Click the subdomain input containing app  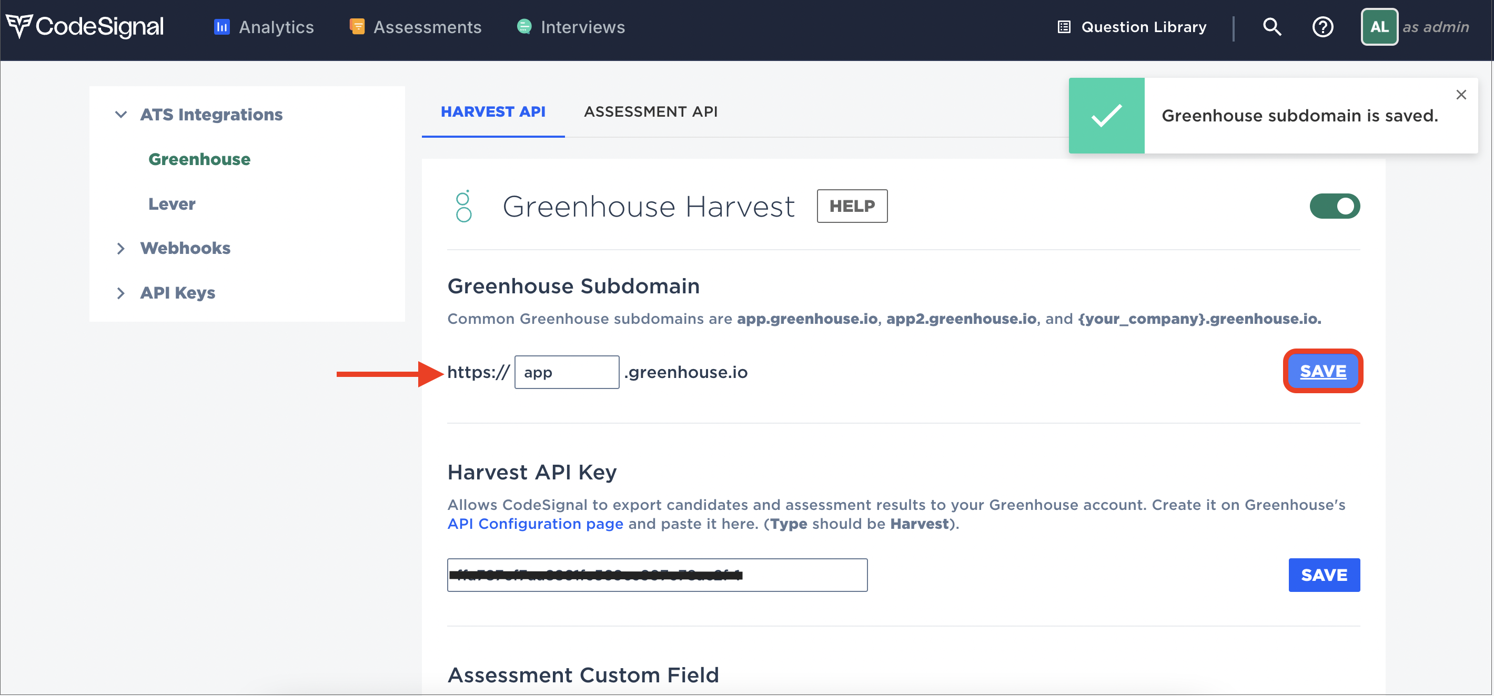567,372
